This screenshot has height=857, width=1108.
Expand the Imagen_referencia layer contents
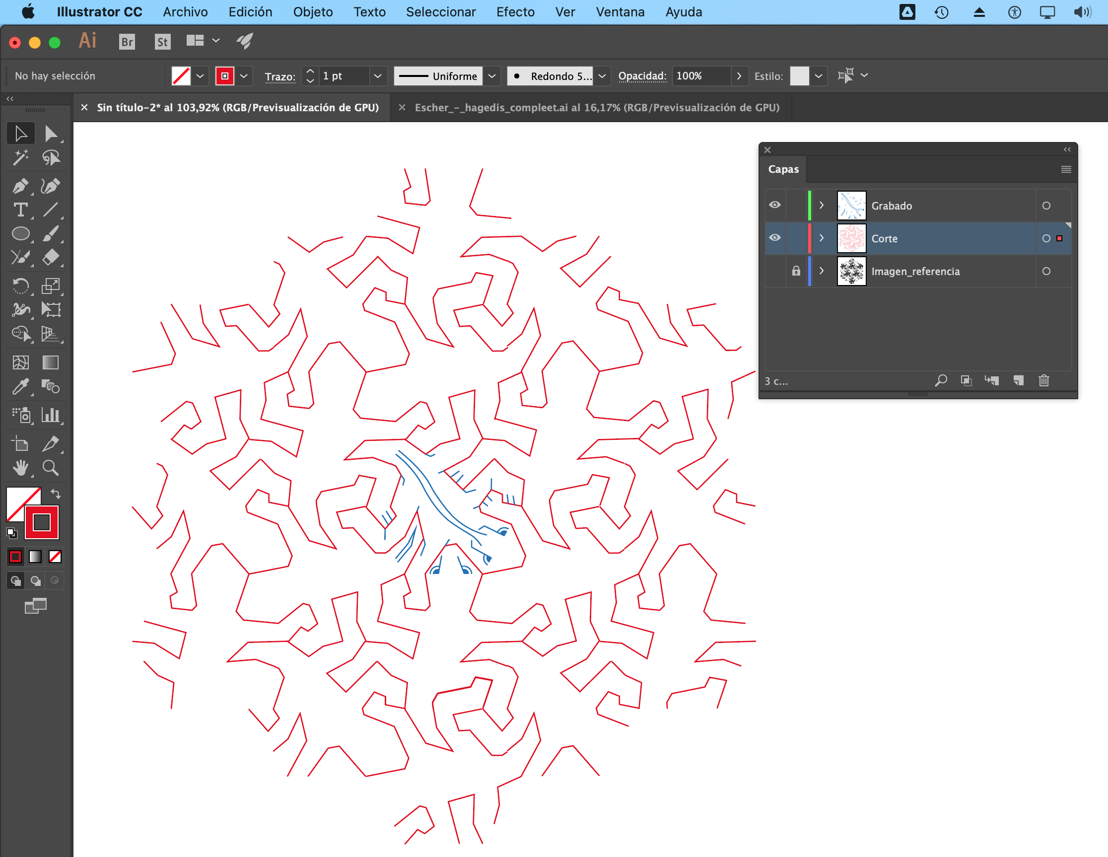tap(822, 271)
